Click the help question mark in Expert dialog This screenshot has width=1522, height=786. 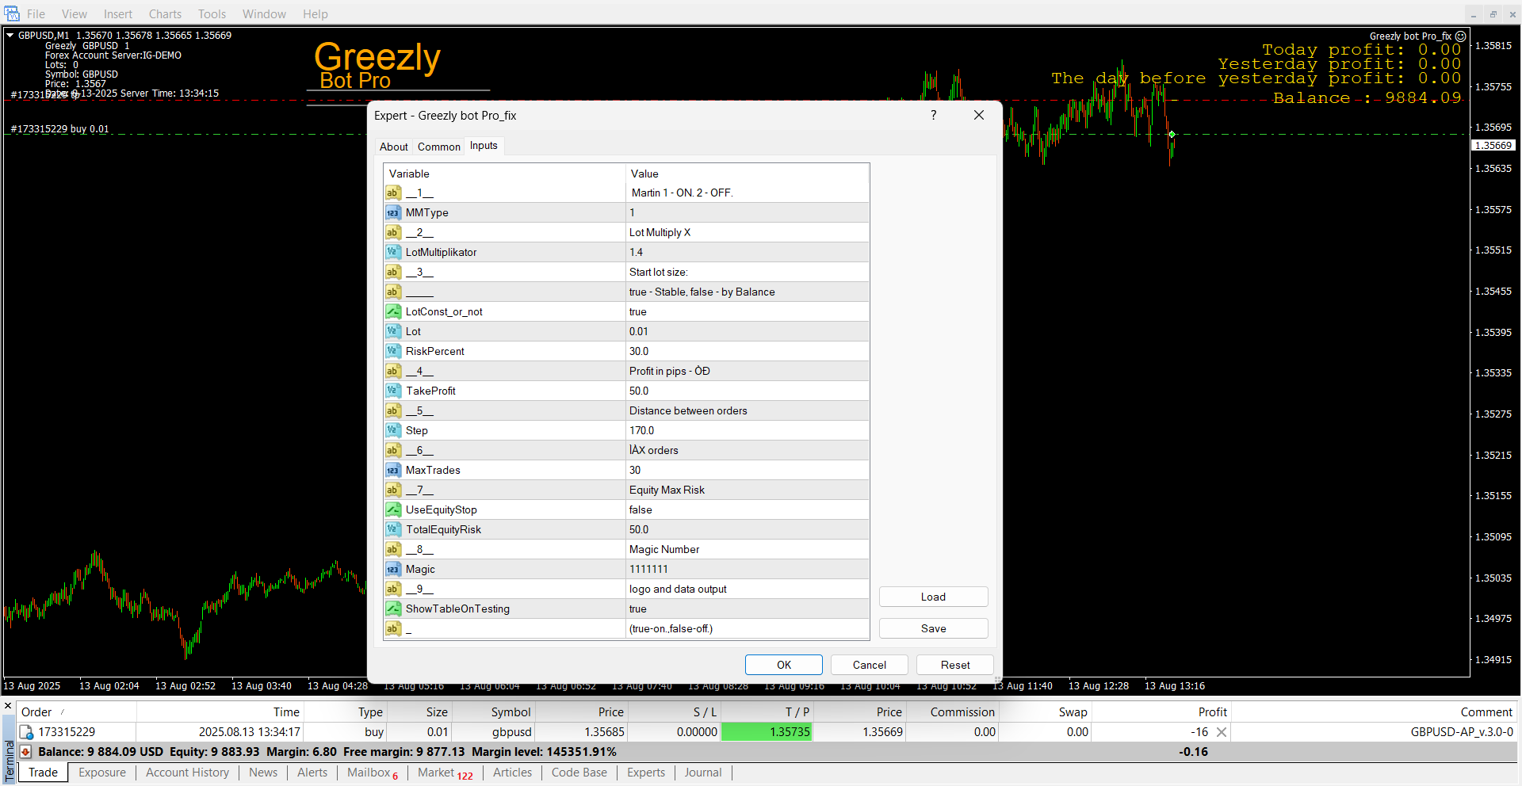tap(933, 115)
